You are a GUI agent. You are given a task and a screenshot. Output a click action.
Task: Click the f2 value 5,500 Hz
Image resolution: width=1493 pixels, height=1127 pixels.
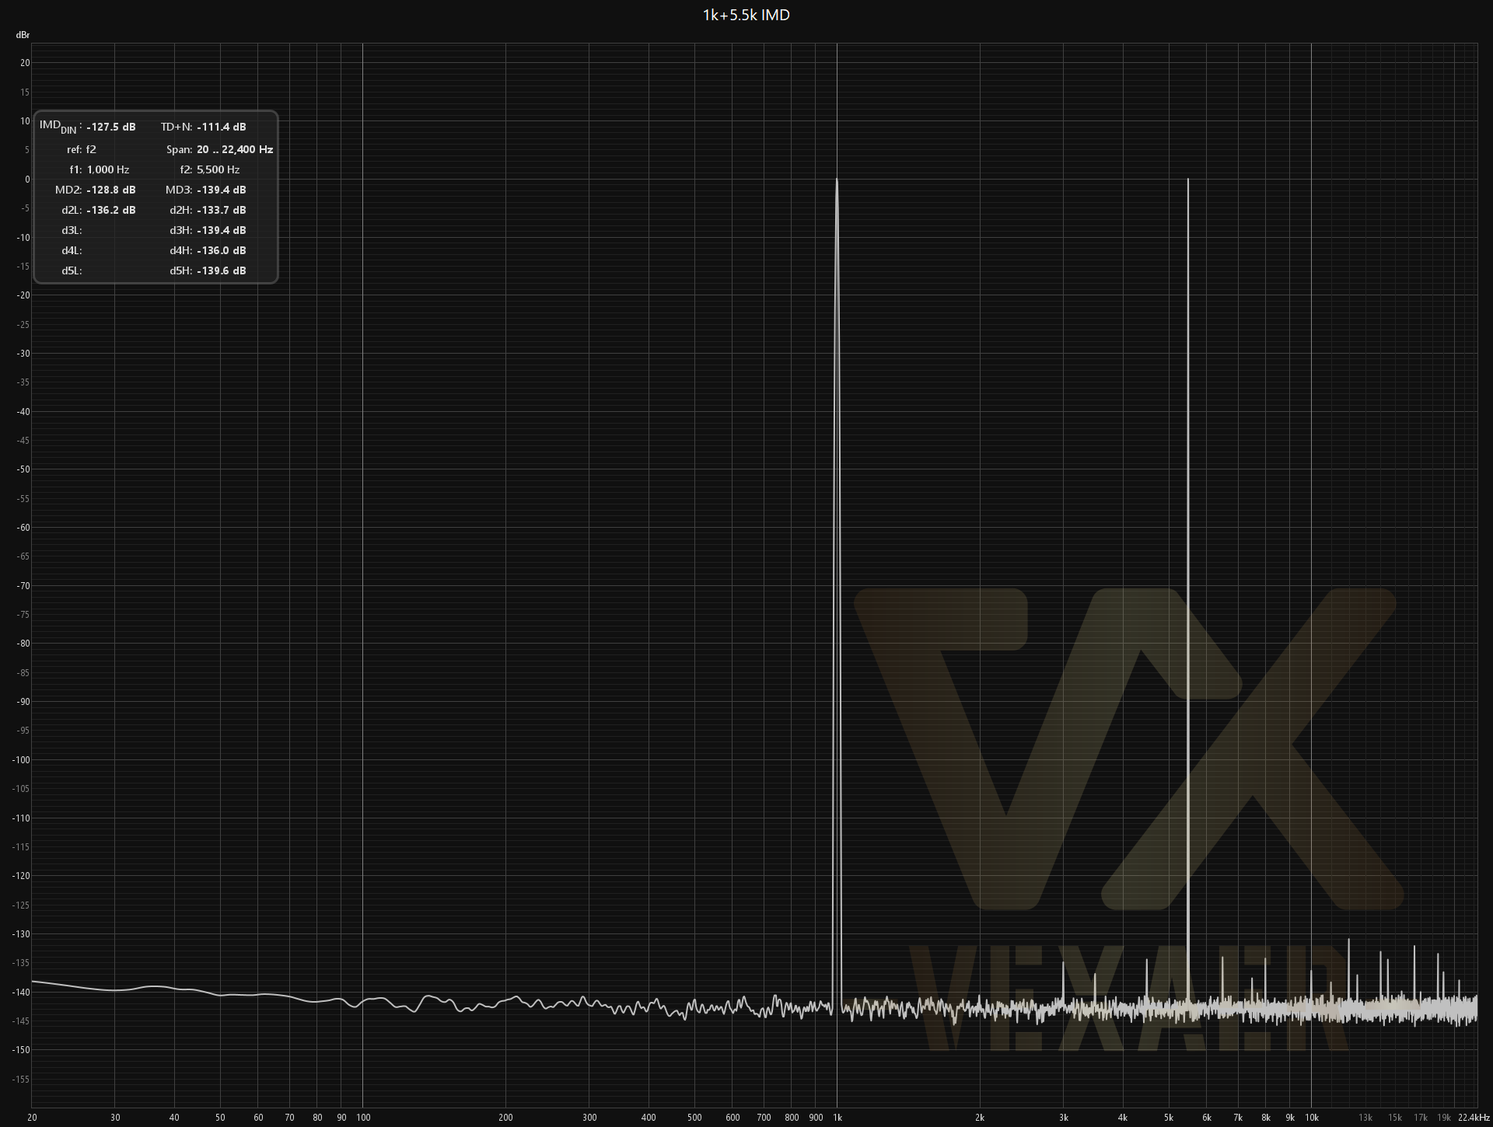coord(219,169)
